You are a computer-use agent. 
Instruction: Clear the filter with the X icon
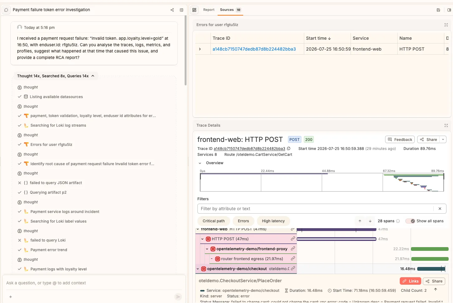(x=440, y=209)
